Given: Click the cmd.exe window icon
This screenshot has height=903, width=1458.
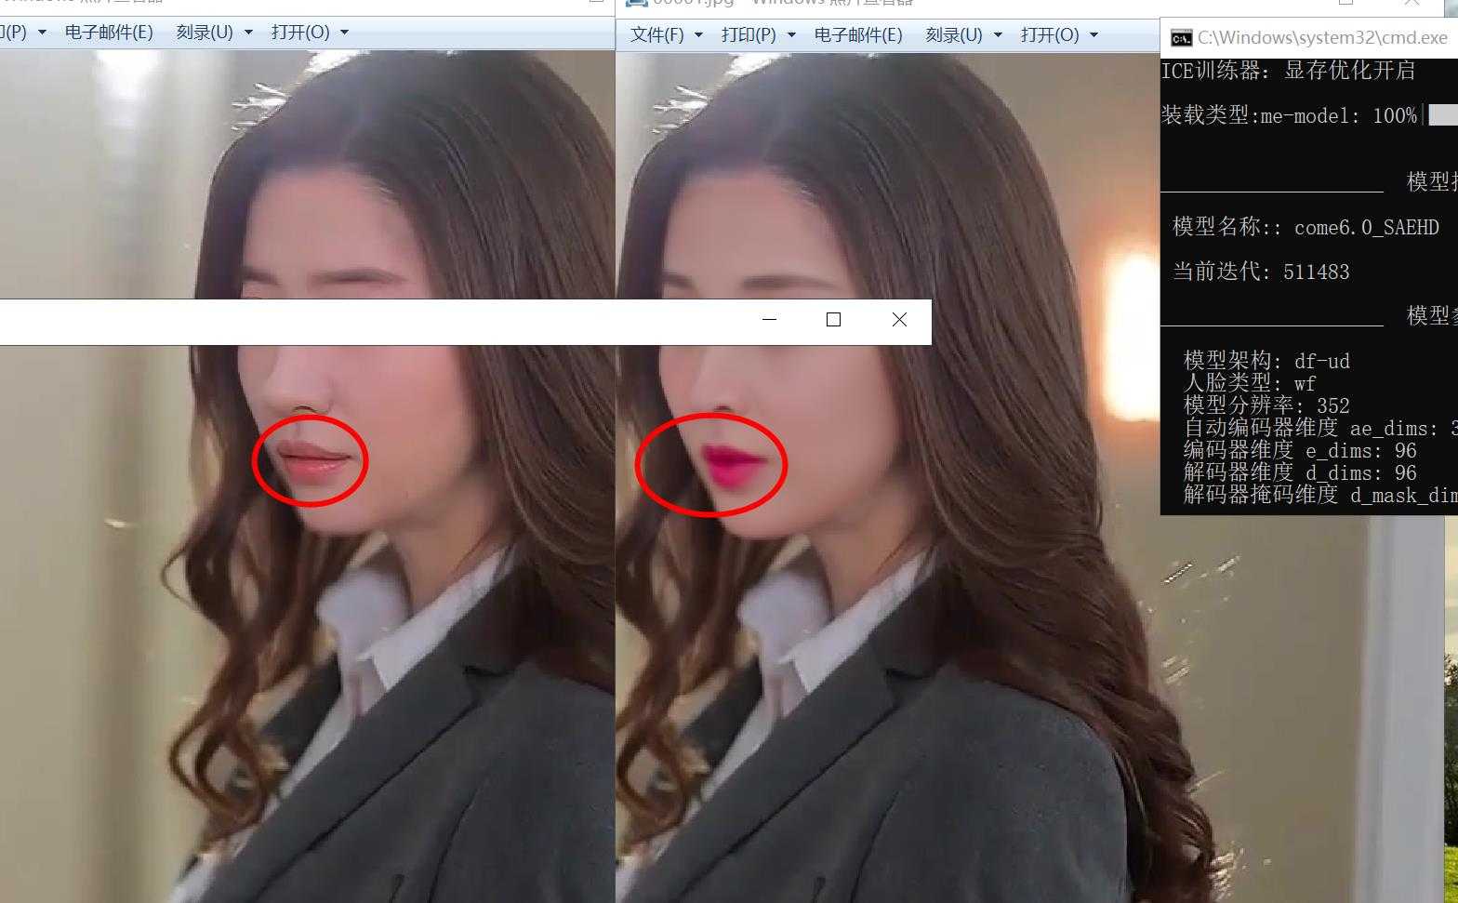Looking at the screenshot, I should click(1181, 38).
